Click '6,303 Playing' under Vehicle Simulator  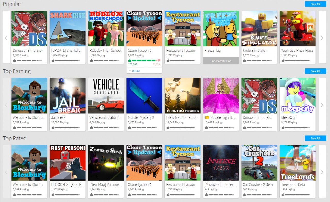(x=97, y=122)
